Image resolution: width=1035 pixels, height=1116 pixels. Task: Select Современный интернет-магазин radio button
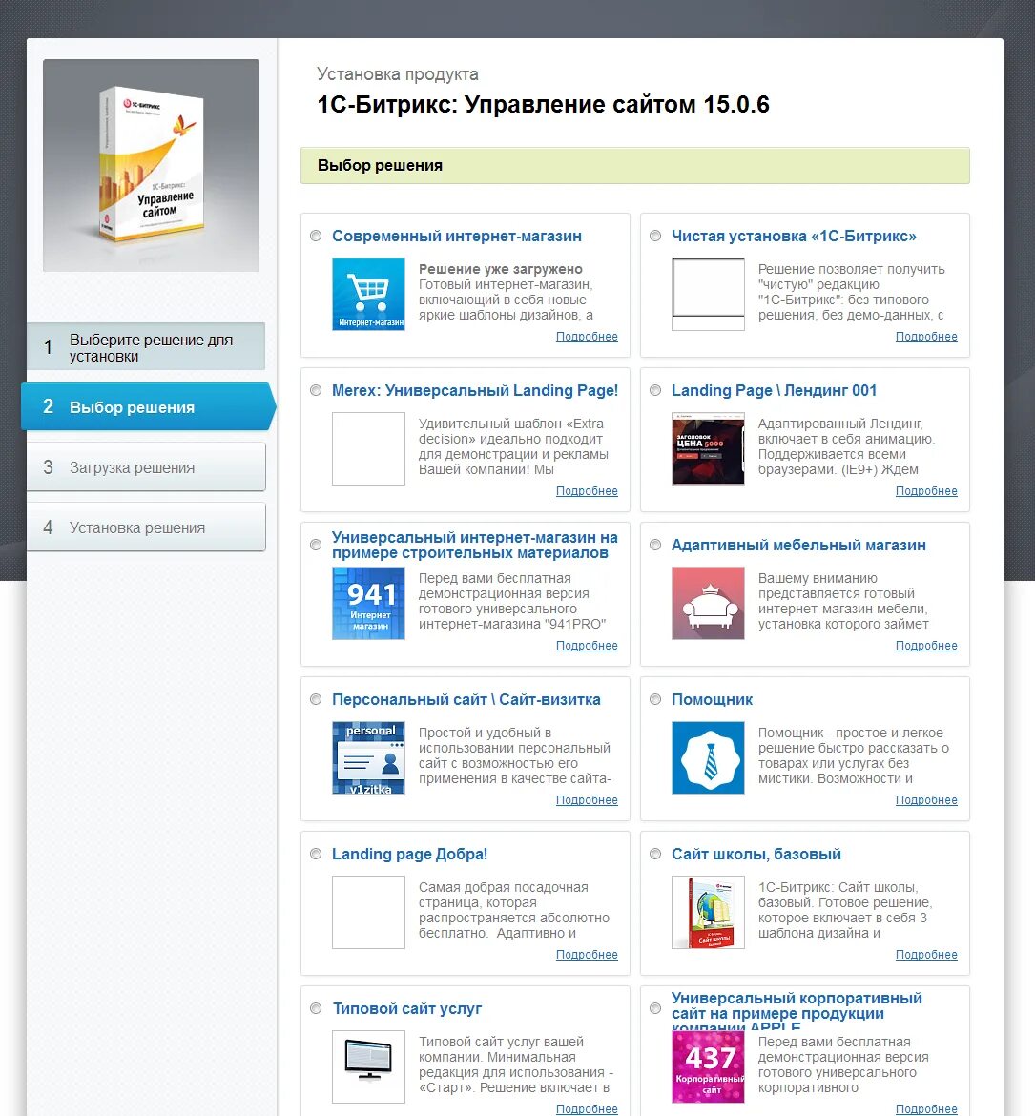coord(316,236)
